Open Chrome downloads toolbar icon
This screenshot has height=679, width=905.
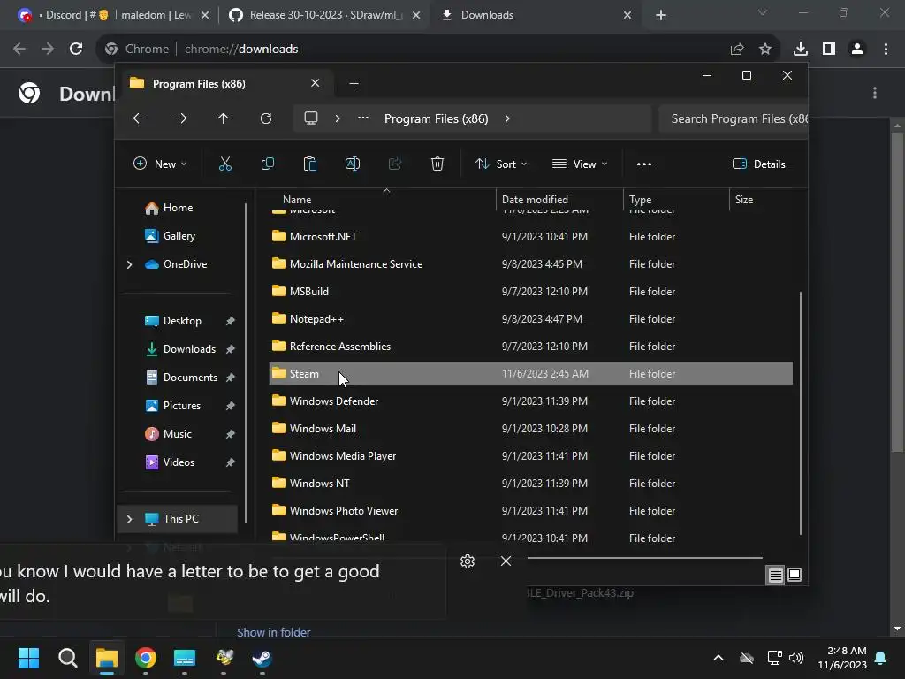pyautogui.click(x=801, y=50)
